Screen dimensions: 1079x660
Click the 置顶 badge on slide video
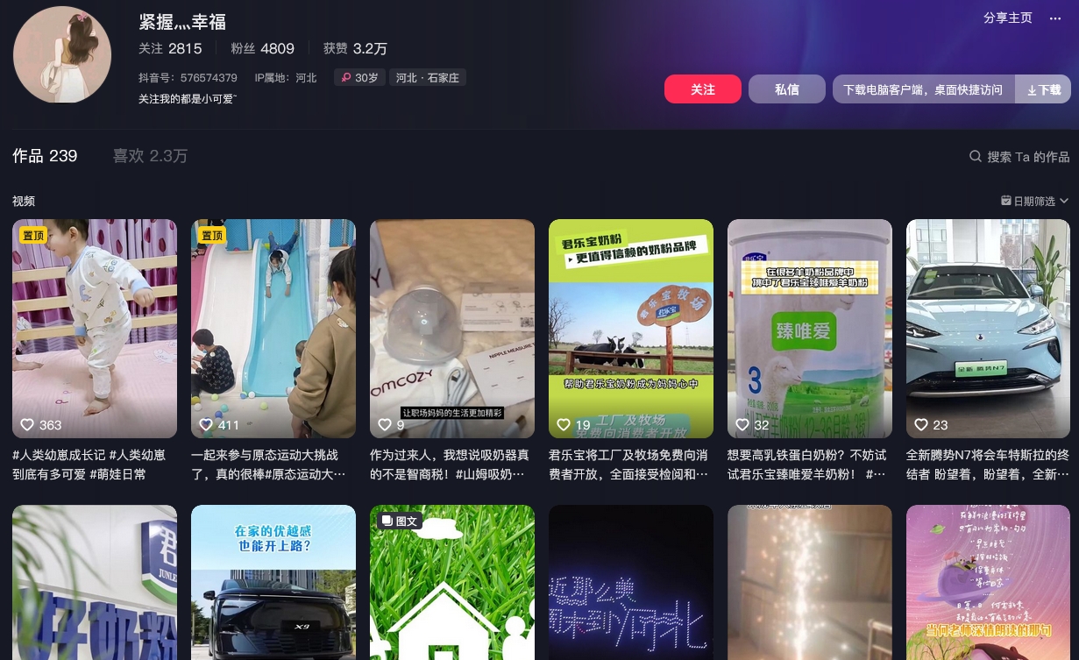click(x=212, y=235)
